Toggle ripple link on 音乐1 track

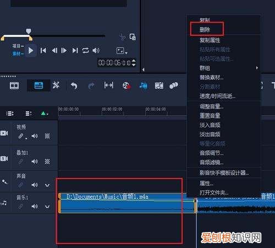click(x=21, y=207)
